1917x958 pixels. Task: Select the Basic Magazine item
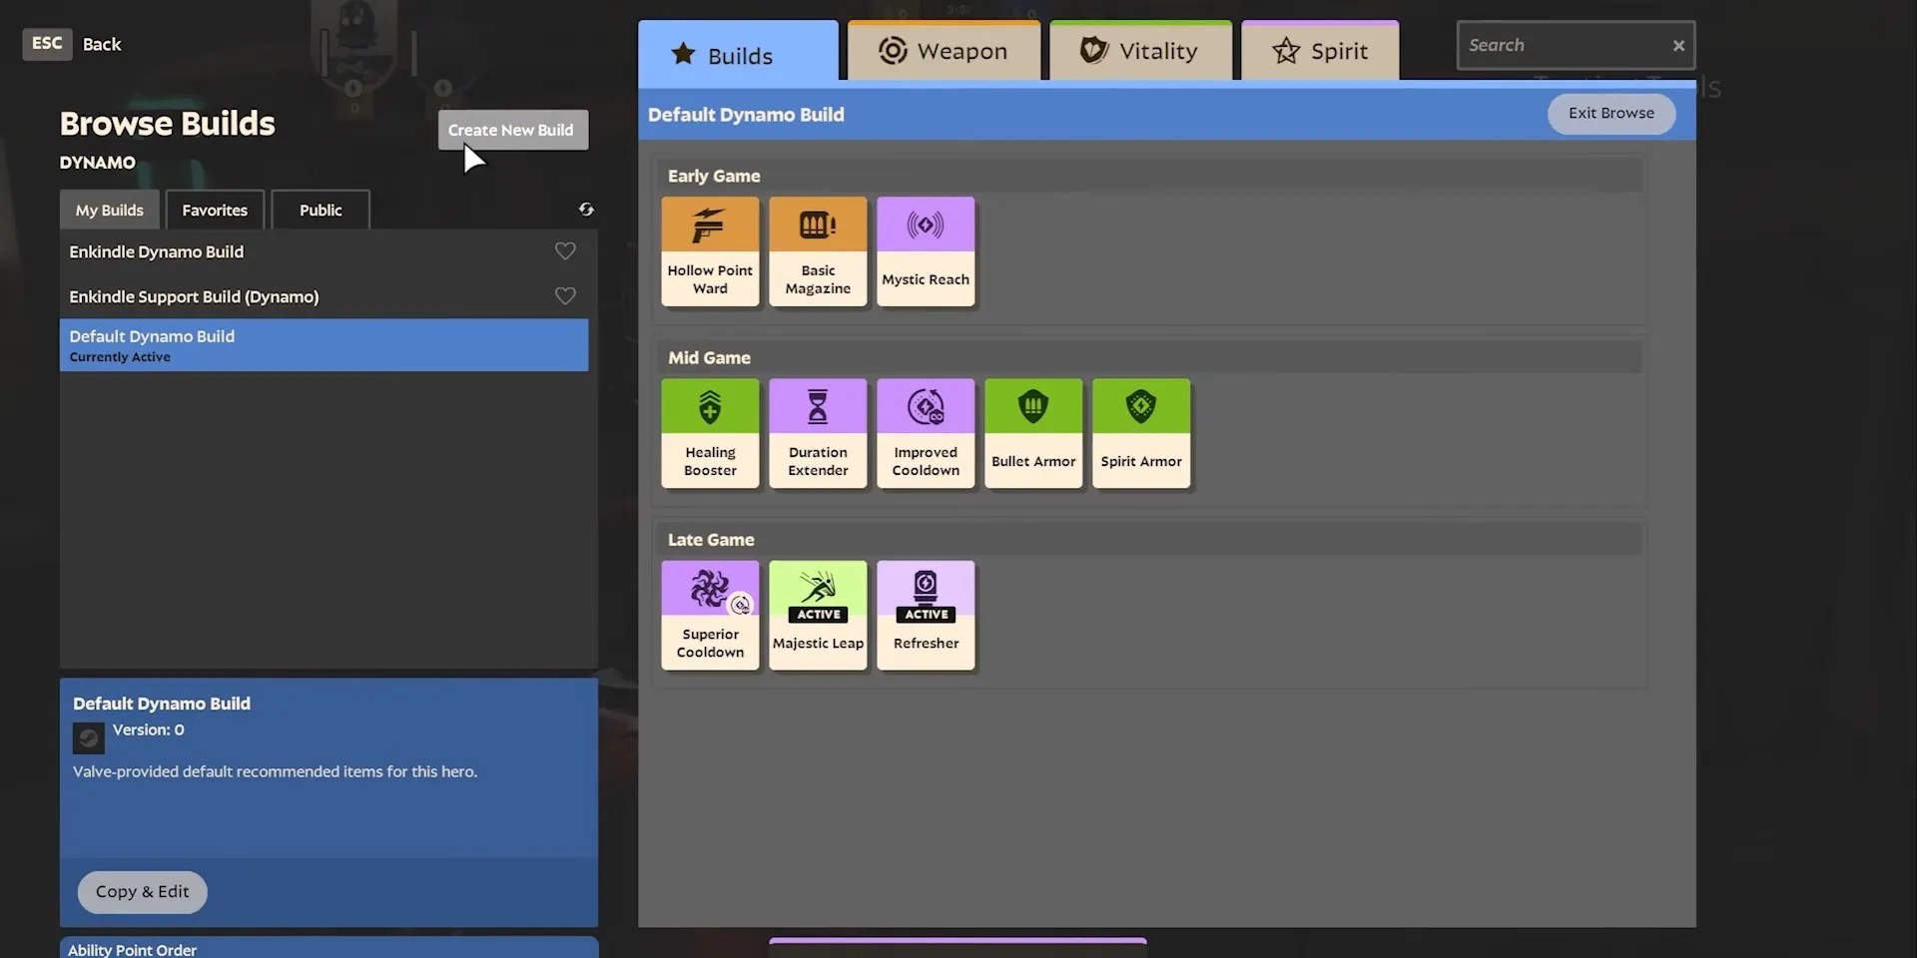818,251
